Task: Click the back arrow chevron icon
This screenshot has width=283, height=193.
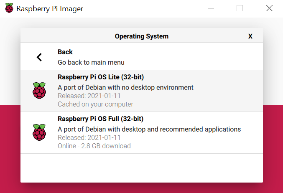Action: pyautogui.click(x=39, y=57)
